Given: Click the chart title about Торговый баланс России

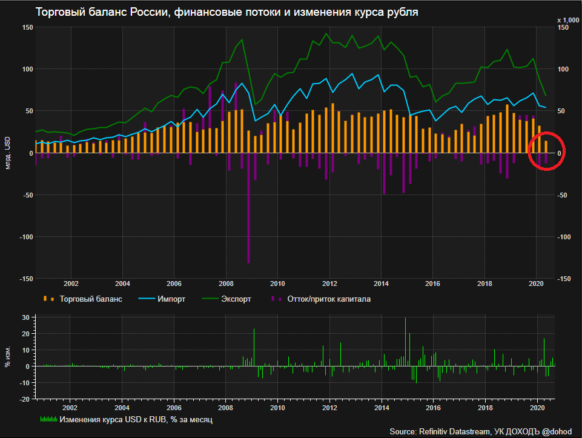Looking at the screenshot, I should pos(226,12).
